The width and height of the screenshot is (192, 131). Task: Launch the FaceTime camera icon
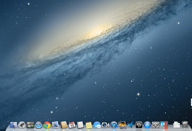[x=105, y=125]
